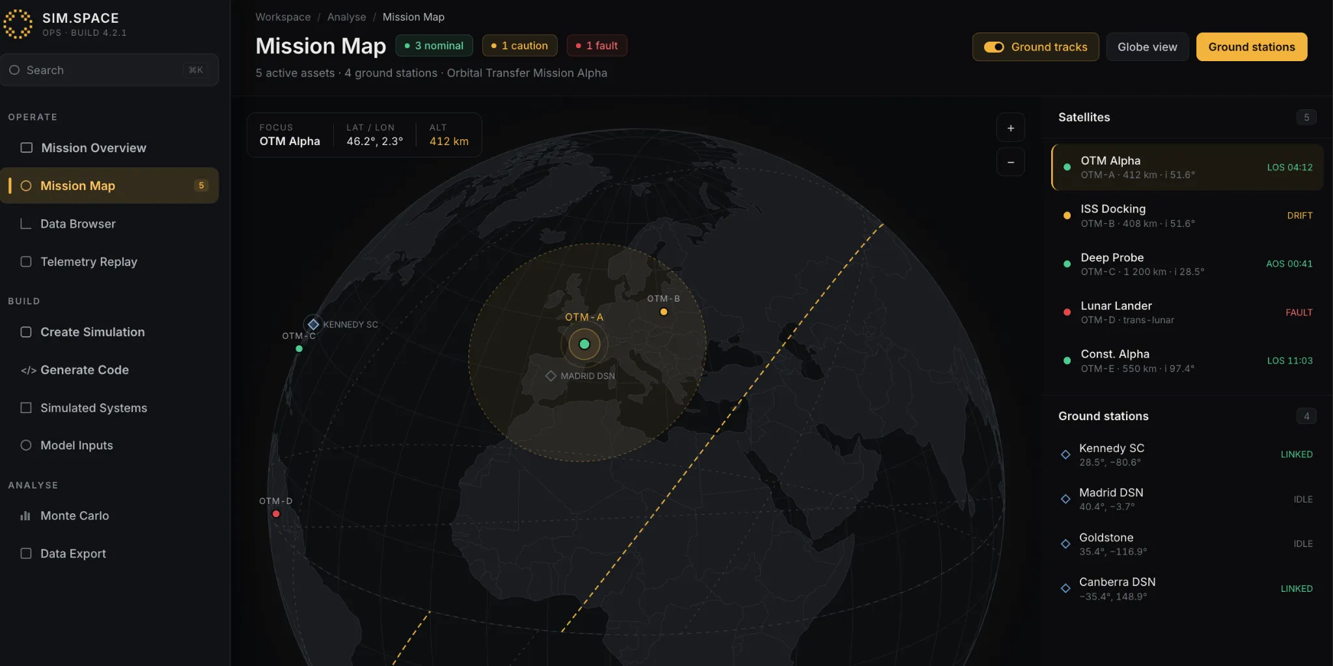The height and width of the screenshot is (666, 1333).
Task: Click the SIM.SPACE dotted ring logo
Action: pyautogui.click(x=18, y=24)
